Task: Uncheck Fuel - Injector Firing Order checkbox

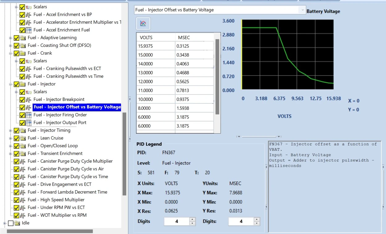Action: 23,115
